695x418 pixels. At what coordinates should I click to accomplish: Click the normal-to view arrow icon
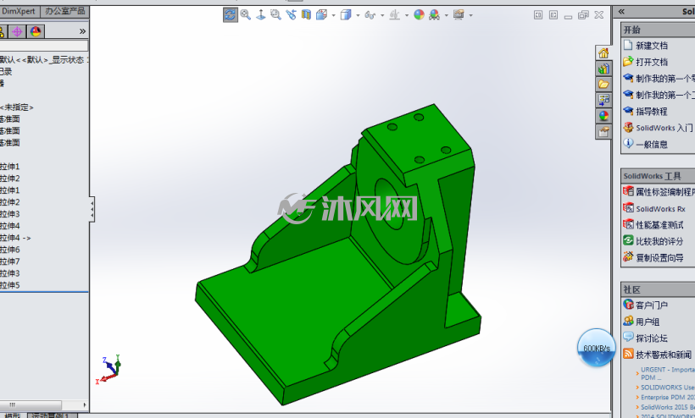(x=261, y=14)
